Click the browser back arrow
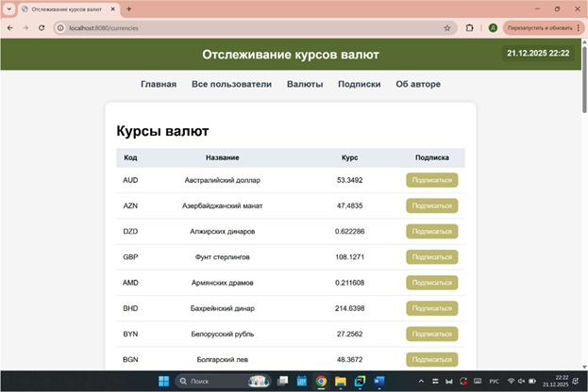The image size is (588, 392). (9, 28)
